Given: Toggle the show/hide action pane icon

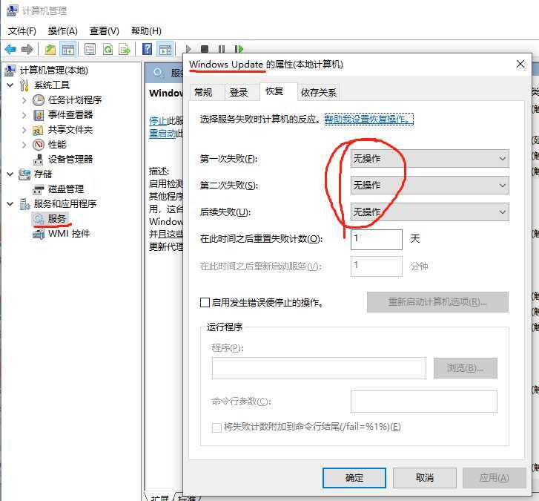Looking at the screenshot, I should click(165, 50).
